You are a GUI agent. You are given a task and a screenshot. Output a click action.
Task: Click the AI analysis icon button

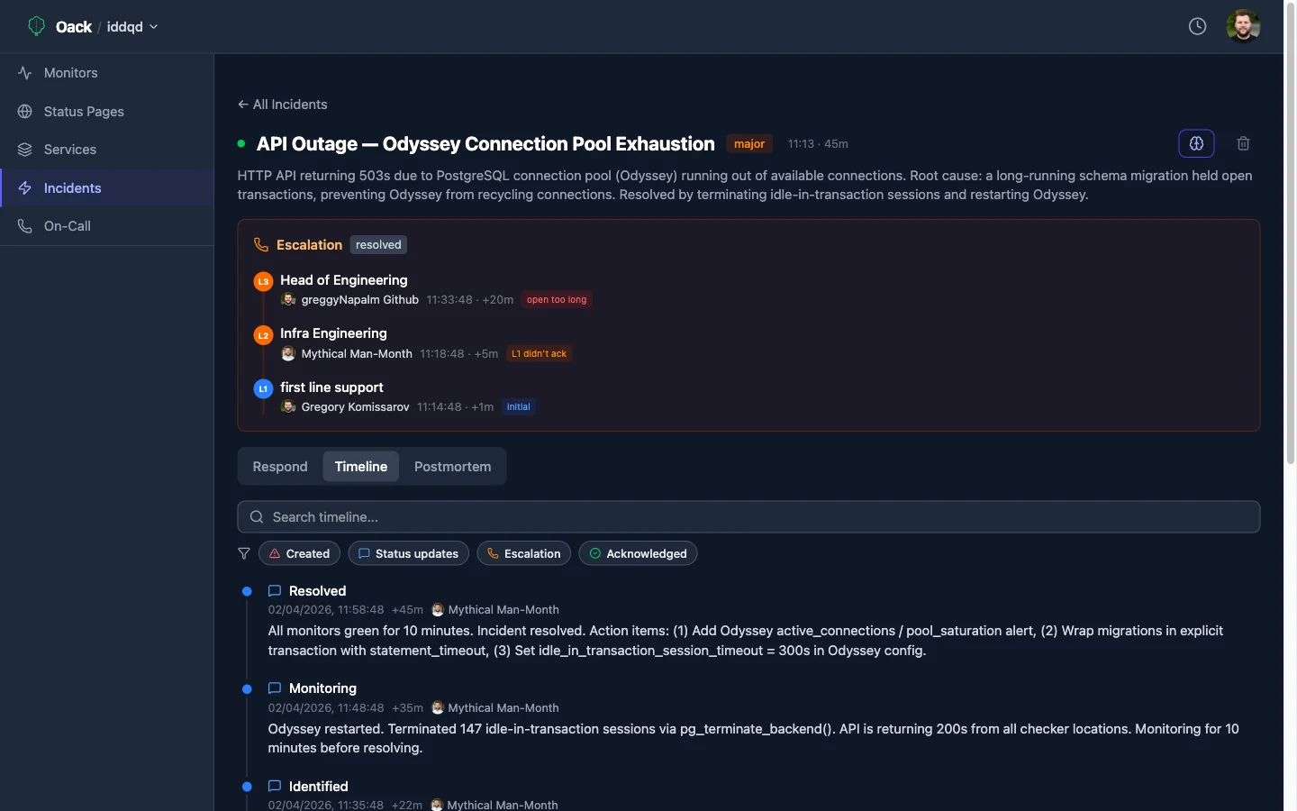pyautogui.click(x=1196, y=143)
